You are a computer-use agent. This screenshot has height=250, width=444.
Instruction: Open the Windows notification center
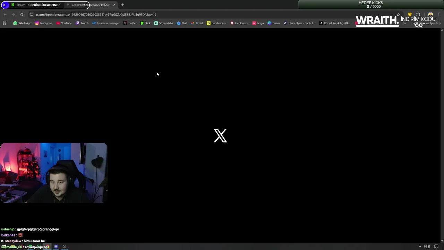tap(436, 247)
